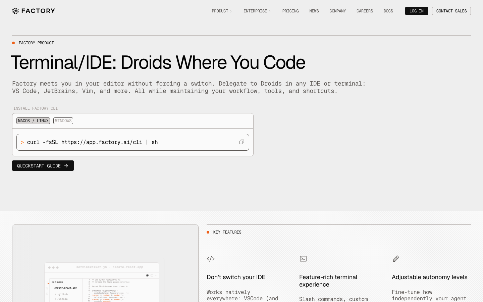The image size is (483, 302).
Task: Copy the curl install command
Action: (x=241, y=142)
